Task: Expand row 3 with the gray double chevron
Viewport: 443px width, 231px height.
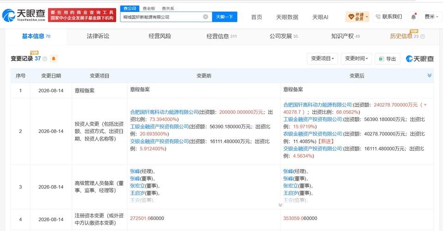Action: click(280, 205)
